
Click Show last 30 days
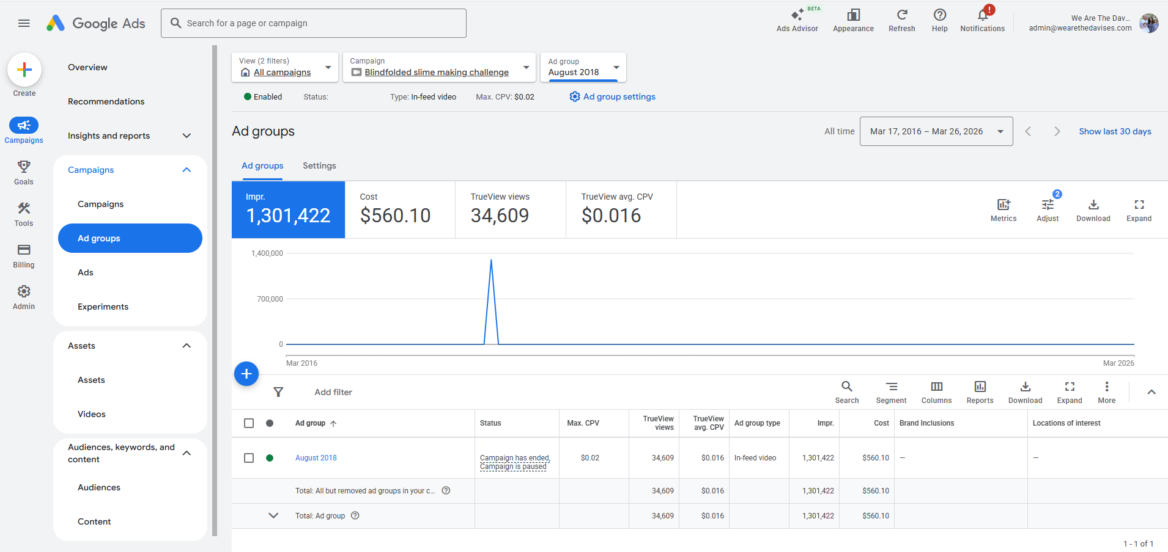(1115, 131)
